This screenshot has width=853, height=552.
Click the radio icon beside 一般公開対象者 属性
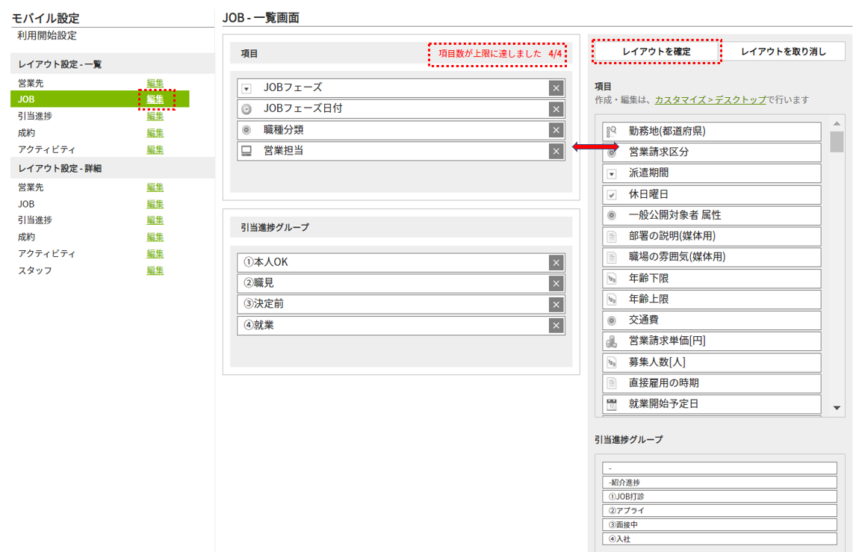(x=612, y=215)
